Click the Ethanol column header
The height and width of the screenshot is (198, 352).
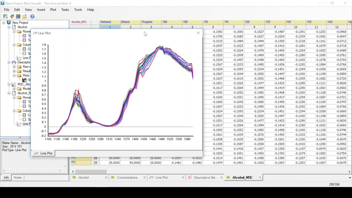(x=130, y=22)
